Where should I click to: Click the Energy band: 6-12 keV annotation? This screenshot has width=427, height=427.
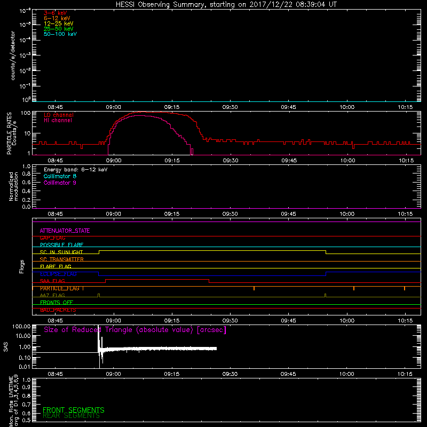(x=76, y=170)
